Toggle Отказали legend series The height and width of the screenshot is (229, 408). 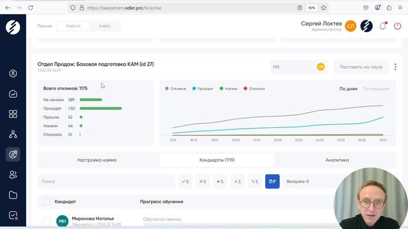[x=254, y=88]
